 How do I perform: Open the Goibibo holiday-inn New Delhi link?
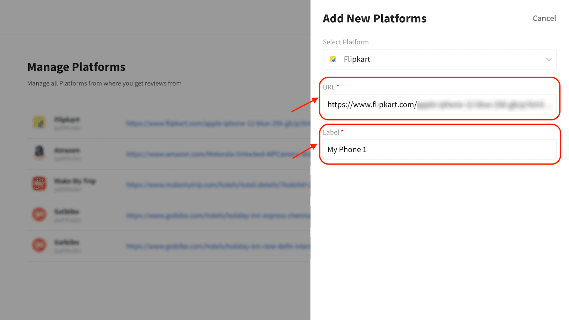(x=218, y=246)
